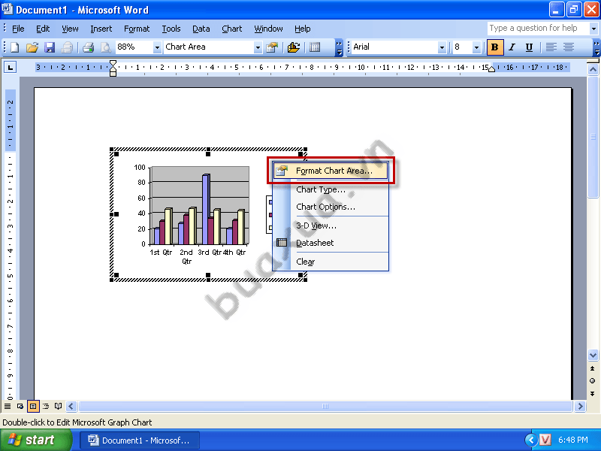The height and width of the screenshot is (451, 601).
Task: Open the View menu
Action: click(x=70, y=29)
